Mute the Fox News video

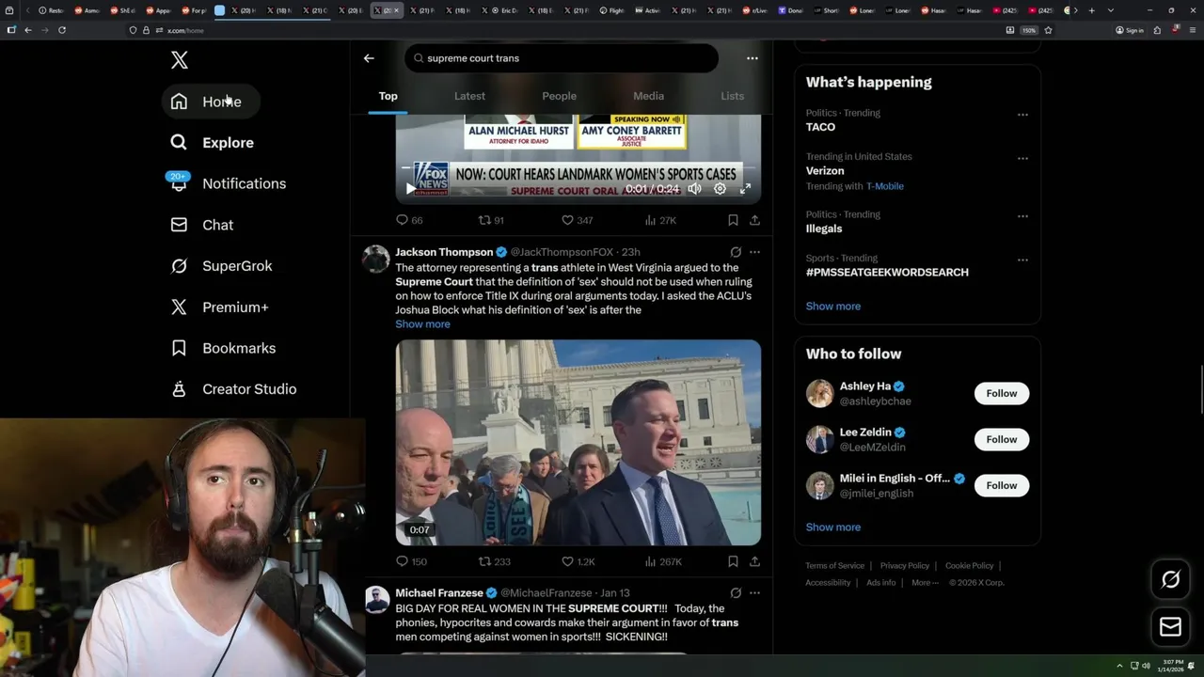point(694,189)
